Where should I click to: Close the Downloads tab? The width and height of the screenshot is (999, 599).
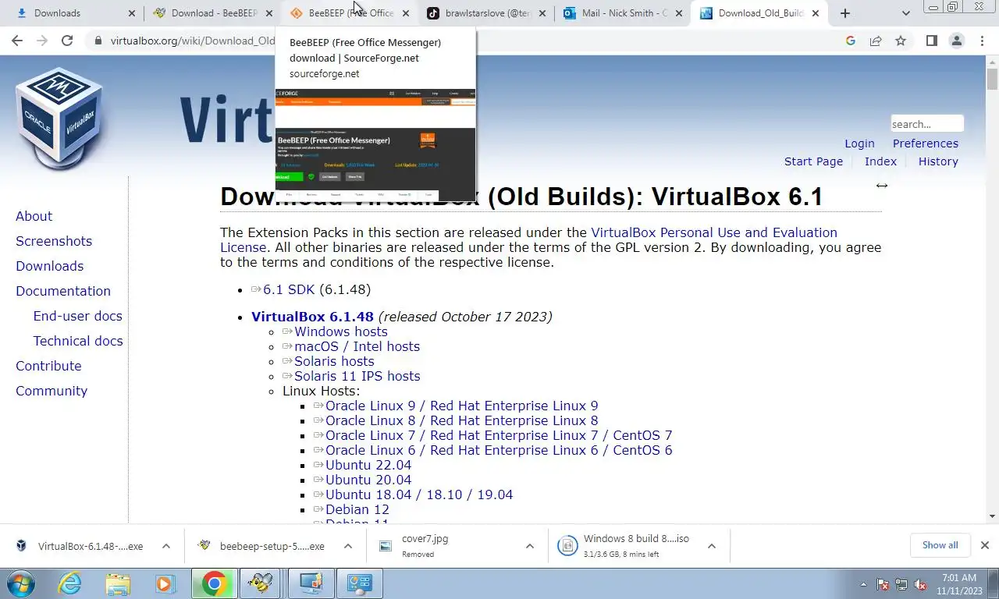(131, 13)
